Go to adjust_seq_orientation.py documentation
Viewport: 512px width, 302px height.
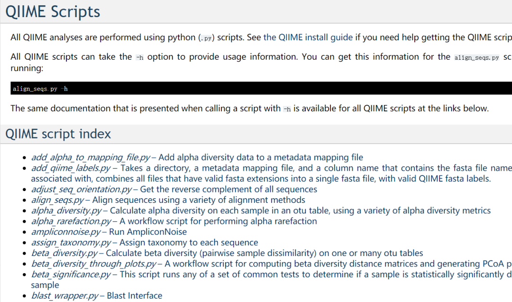81,189
